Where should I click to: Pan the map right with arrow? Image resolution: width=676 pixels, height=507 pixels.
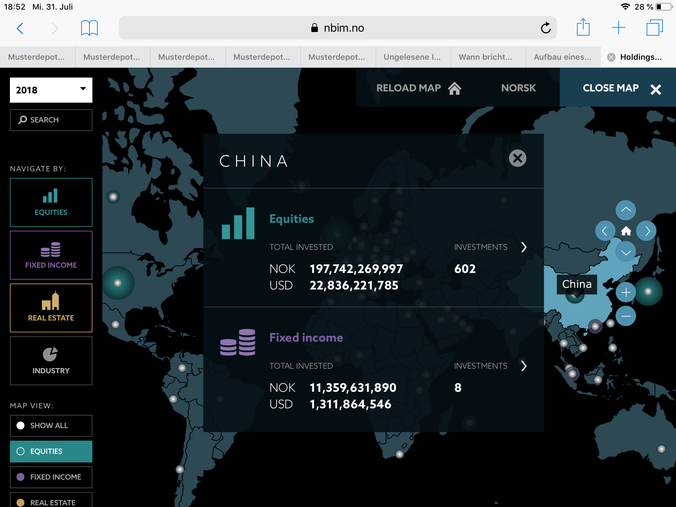(647, 231)
